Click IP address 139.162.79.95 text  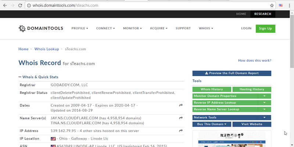pos(63,131)
